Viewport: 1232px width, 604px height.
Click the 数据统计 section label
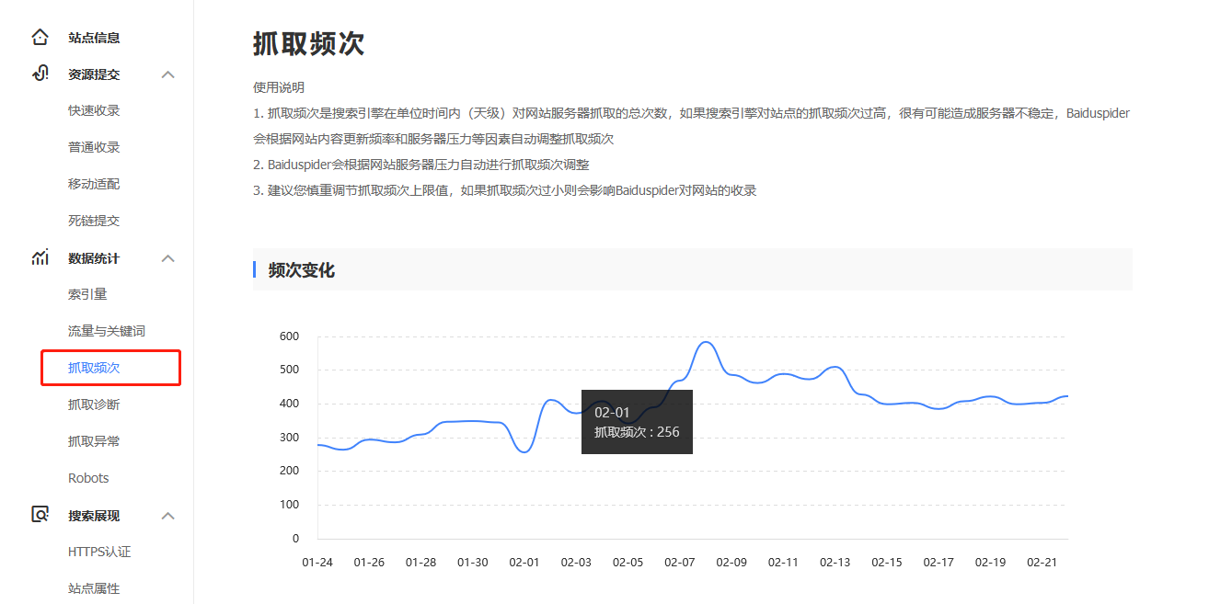[94, 258]
